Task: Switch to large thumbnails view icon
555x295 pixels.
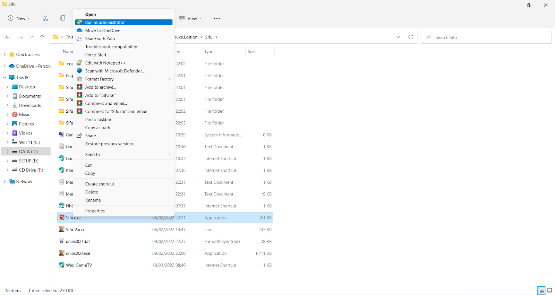Action: pyautogui.click(x=549, y=290)
